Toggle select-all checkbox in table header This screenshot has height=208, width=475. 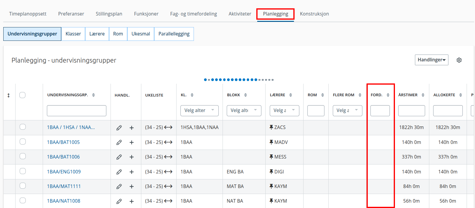point(22,95)
